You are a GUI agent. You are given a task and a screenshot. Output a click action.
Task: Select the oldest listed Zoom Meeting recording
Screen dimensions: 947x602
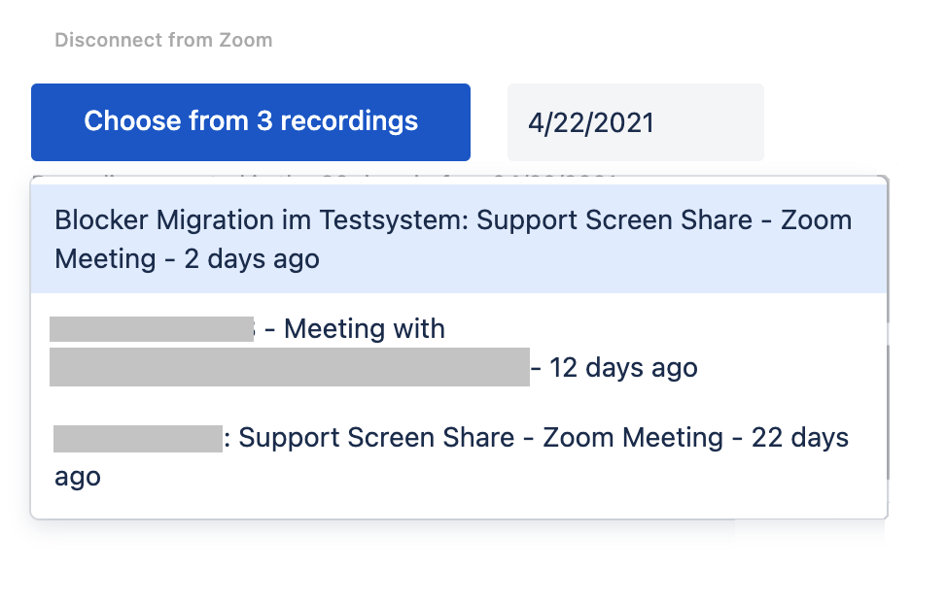[459, 456]
